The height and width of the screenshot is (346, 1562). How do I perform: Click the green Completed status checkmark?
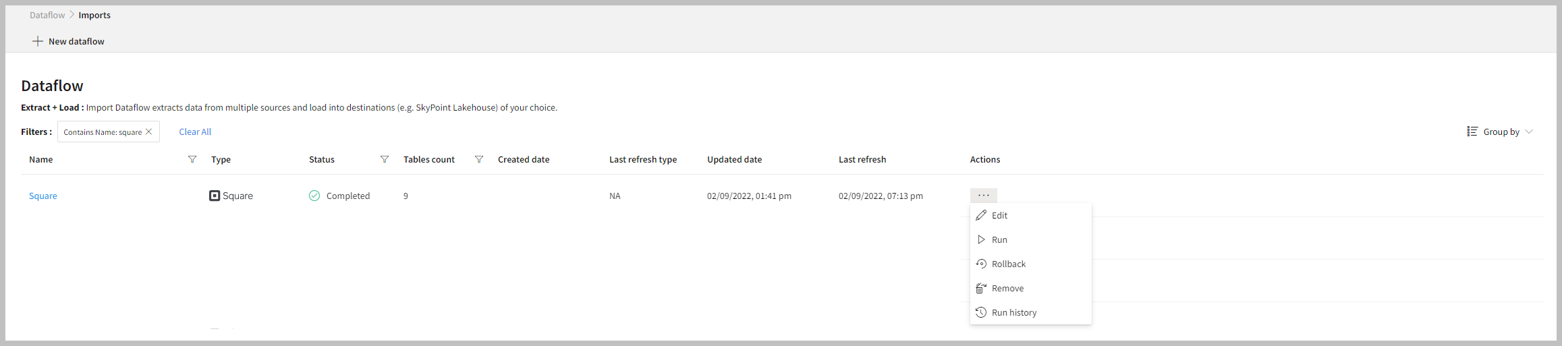(x=314, y=196)
